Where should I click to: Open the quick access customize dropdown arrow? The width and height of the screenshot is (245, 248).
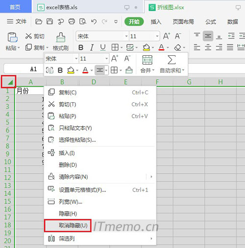pyautogui.click(x=116, y=22)
